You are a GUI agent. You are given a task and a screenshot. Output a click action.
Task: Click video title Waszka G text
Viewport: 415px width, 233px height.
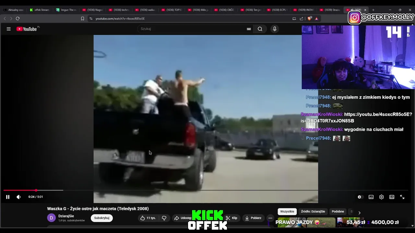tap(98, 209)
